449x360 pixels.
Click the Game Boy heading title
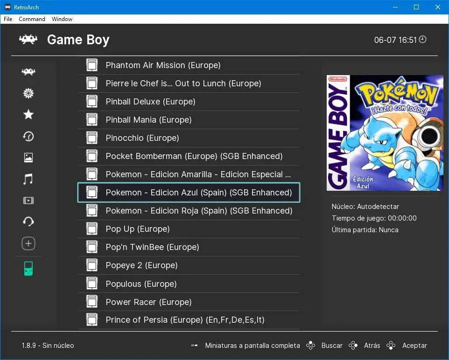[78, 40]
